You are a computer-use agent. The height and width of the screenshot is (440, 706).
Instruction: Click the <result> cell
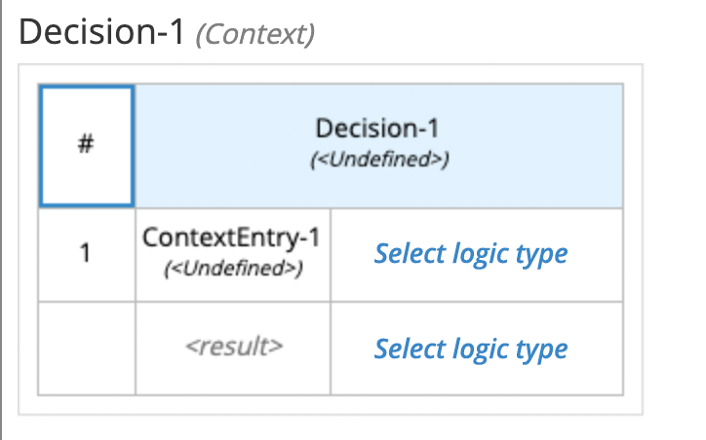coord(233,348)
